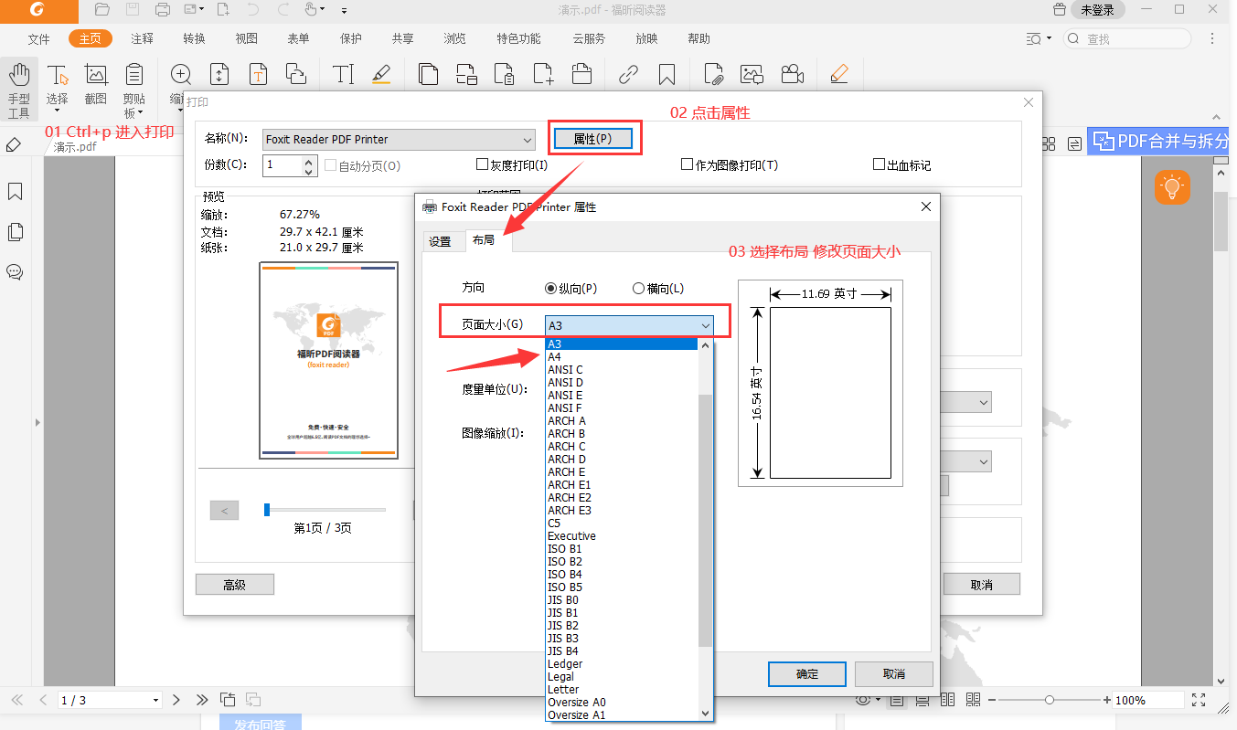Click the zoom-in plus icon in status bar
Viewport: 1237px width, 730px height.
coord(1108,700)
